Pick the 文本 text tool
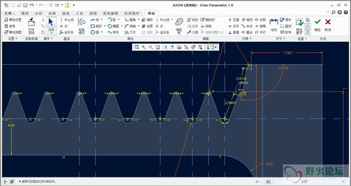The height and width of the screenshot is (186, 351). (130, 32)
